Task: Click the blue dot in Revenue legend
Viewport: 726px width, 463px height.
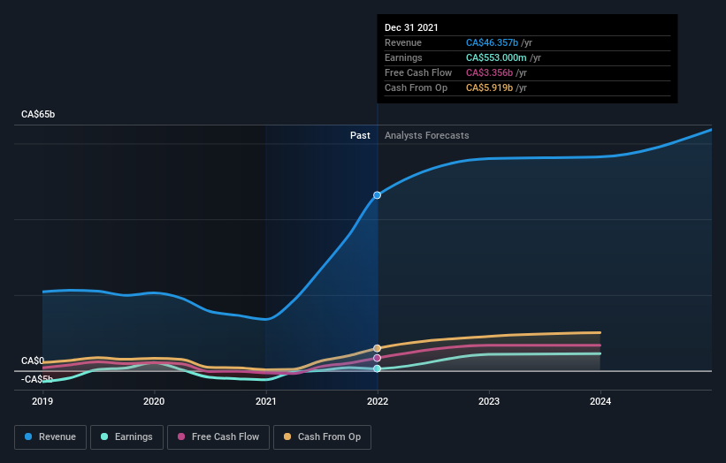Action: (28, 436)
